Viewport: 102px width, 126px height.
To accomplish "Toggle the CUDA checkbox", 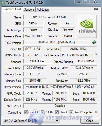I will 42,112.
